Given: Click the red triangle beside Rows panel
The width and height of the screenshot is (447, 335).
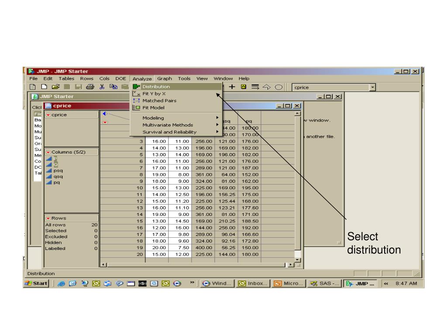Looking at the screenshot, I should click(x=48, y=219).
